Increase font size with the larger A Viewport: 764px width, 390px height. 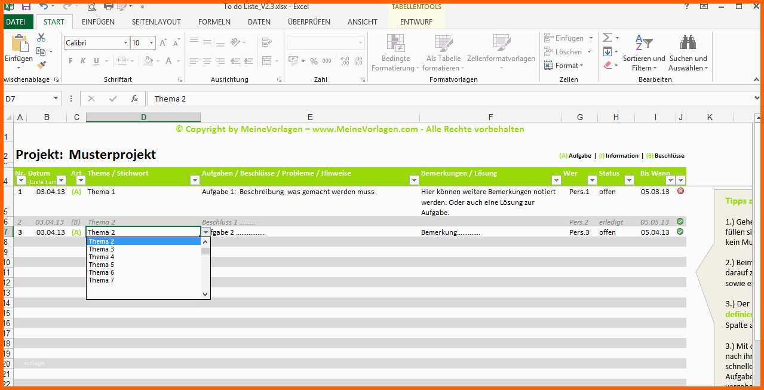click(x=163, y=43)
